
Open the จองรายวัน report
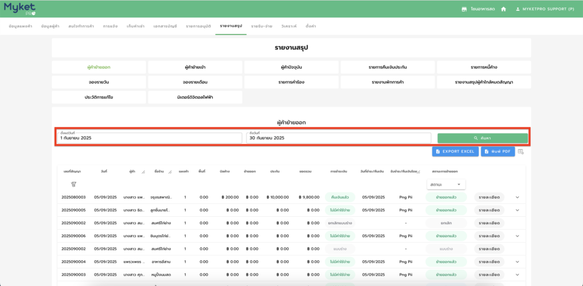[99, 82]
